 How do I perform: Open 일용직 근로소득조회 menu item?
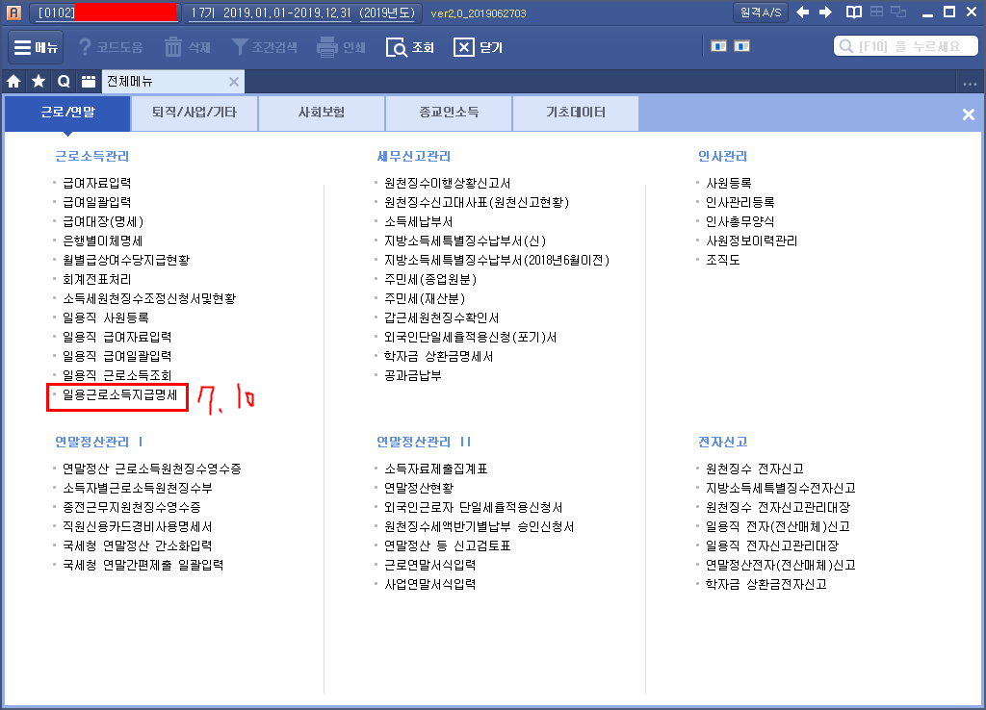coord(117,376)
